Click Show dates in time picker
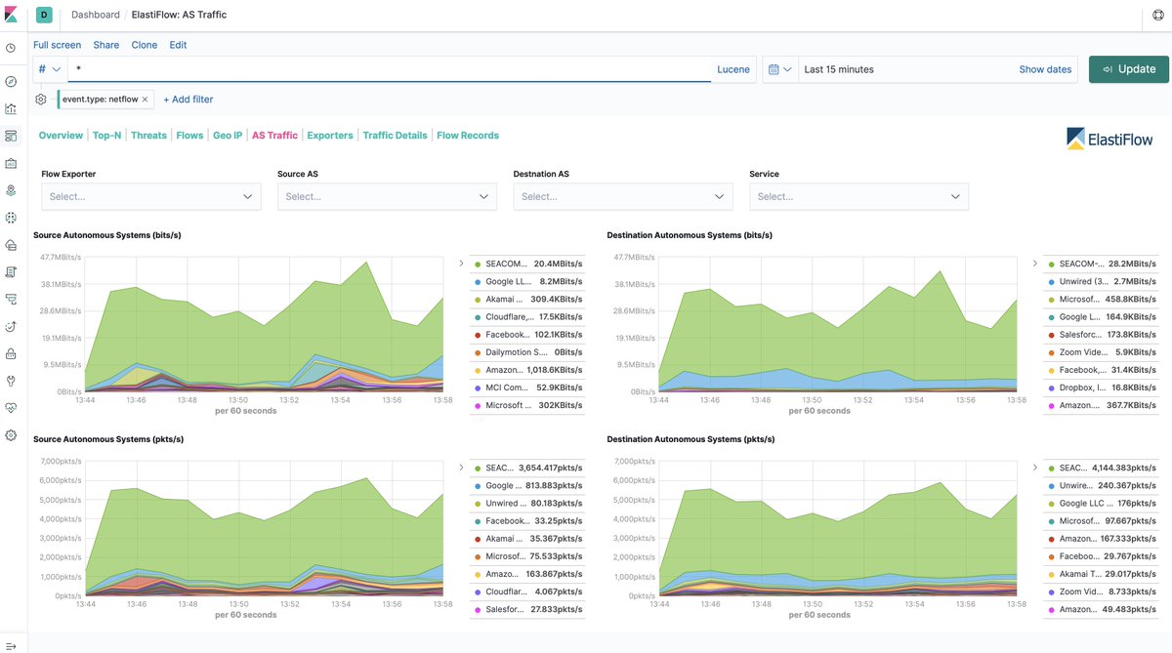 point(1045,69)
